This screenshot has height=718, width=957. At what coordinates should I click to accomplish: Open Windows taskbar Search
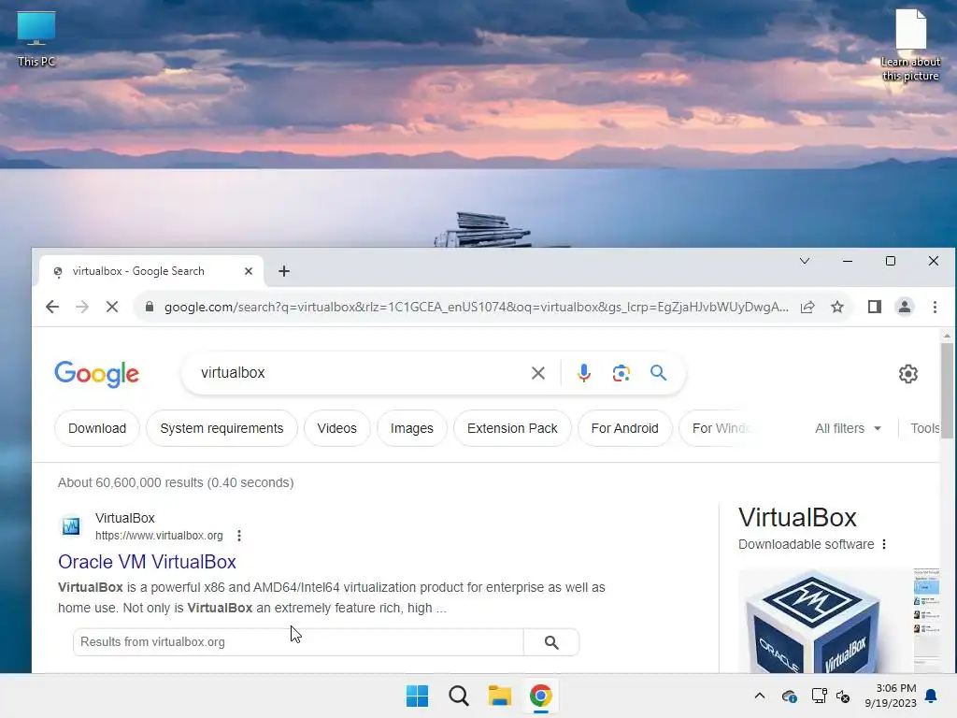point(458,696)
